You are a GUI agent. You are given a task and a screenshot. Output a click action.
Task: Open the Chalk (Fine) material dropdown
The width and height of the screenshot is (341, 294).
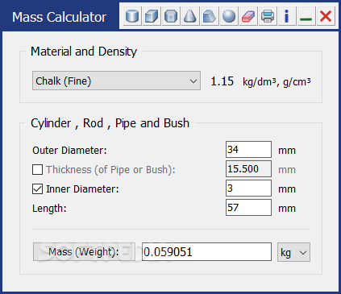pos(116,81)
